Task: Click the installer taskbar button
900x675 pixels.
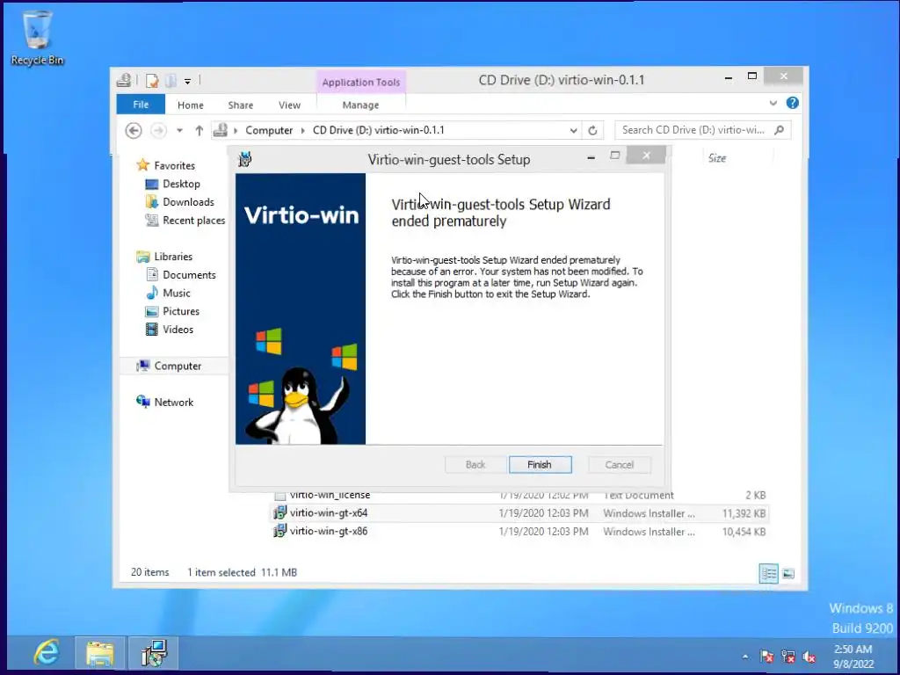Action: click(153, 653)
